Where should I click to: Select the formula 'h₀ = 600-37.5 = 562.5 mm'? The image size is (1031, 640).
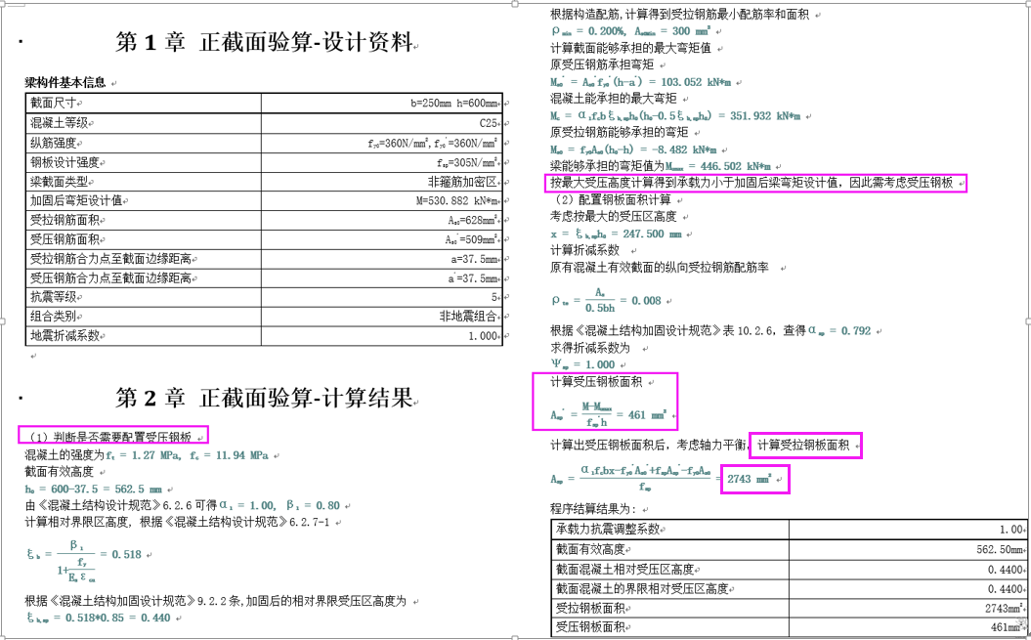point(94,489)
